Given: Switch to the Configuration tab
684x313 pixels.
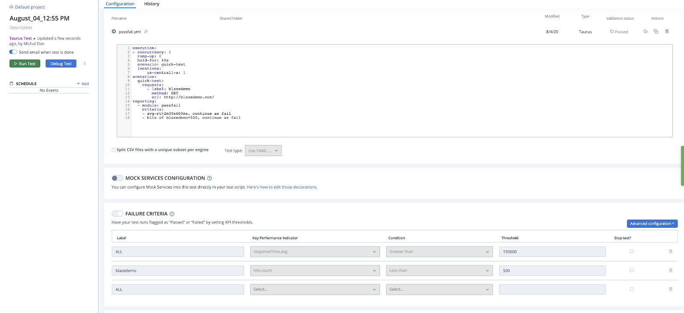Looking at the screenshot, I should pyautogui.click(x=120, y=4).
